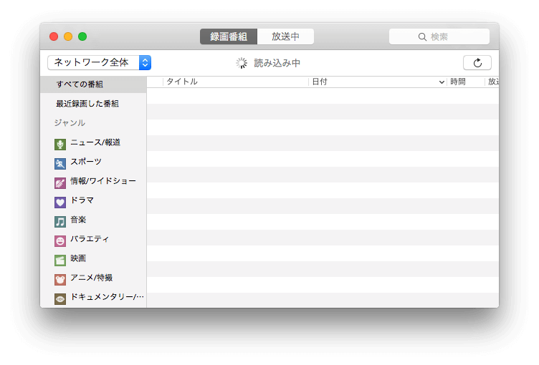The image size is (539, 365).
Task: Click the 情報/ワイドショー genre icon
Action: 59,183
